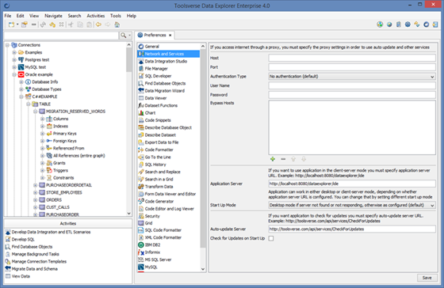This screenshot has height=288, width=444.
Task: Click the Port input field
Action: pos(352,67)
